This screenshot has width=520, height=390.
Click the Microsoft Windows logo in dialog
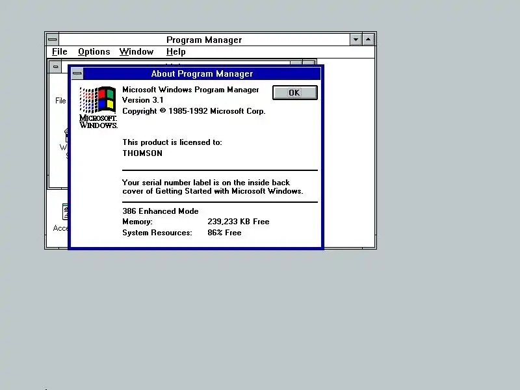click(98, 107)
